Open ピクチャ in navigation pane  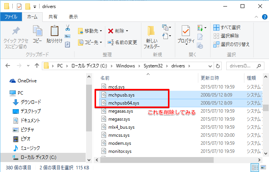click(x=23, y=130)
